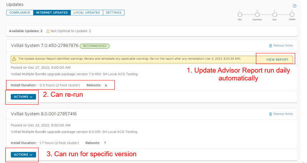Click the version 8.0.001 package description
Image resolution: width=307 pixels, height=163 pixels.
click(74, 132)
